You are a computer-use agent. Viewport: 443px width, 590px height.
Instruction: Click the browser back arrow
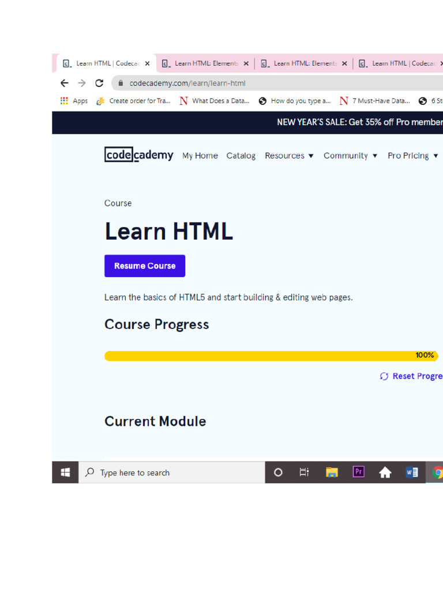pyautogui.click(x=65, y=83)
